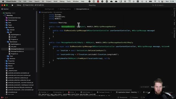Image resolution: width=176 pixels, height=99 pixels.
Task: Open the Tools menu
Action: (68, 1)
